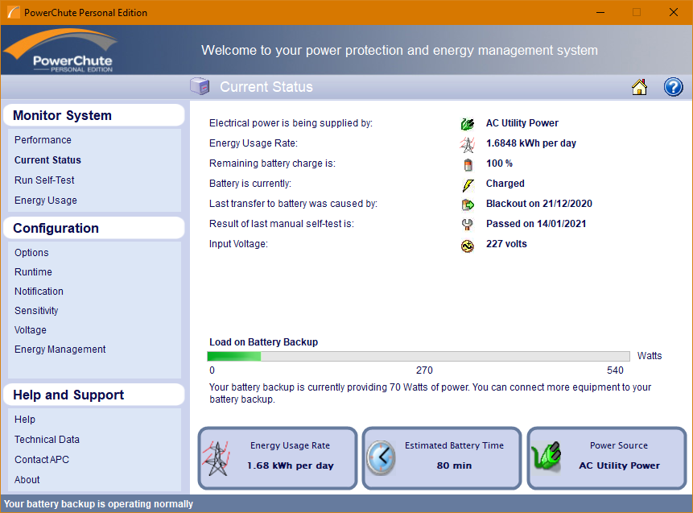Viewport: 693px width, 513px height.
Task: Open the About page
Action: click(x=27, y=480)
